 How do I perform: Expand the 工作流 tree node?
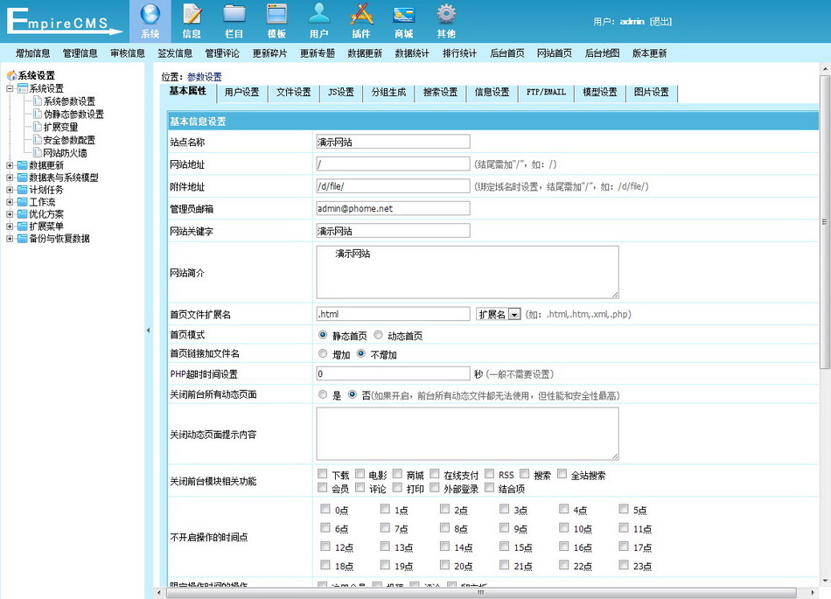tap(10, 202)
